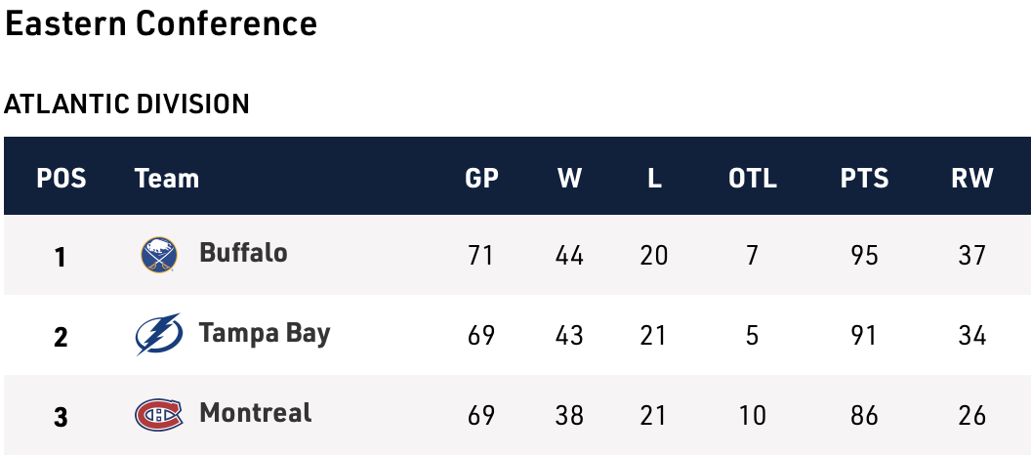Click the Montreal Canadiens logo
The width and height of the screenshot is (1031, 455).
pyautogui.click(x=158, y=415)
